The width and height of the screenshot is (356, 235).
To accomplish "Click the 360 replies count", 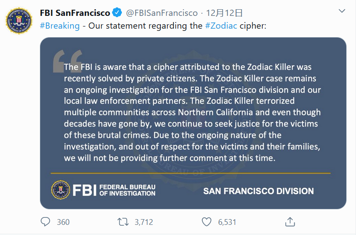I will (63, 222).
